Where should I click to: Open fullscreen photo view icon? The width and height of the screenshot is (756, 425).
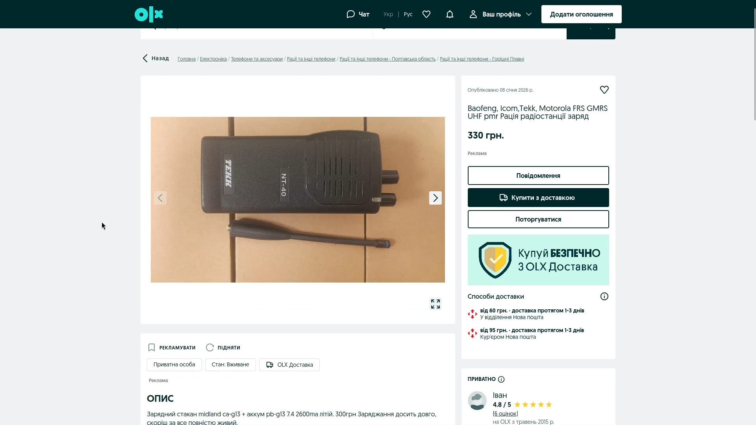pyautogui.click(x=435, y=304)
